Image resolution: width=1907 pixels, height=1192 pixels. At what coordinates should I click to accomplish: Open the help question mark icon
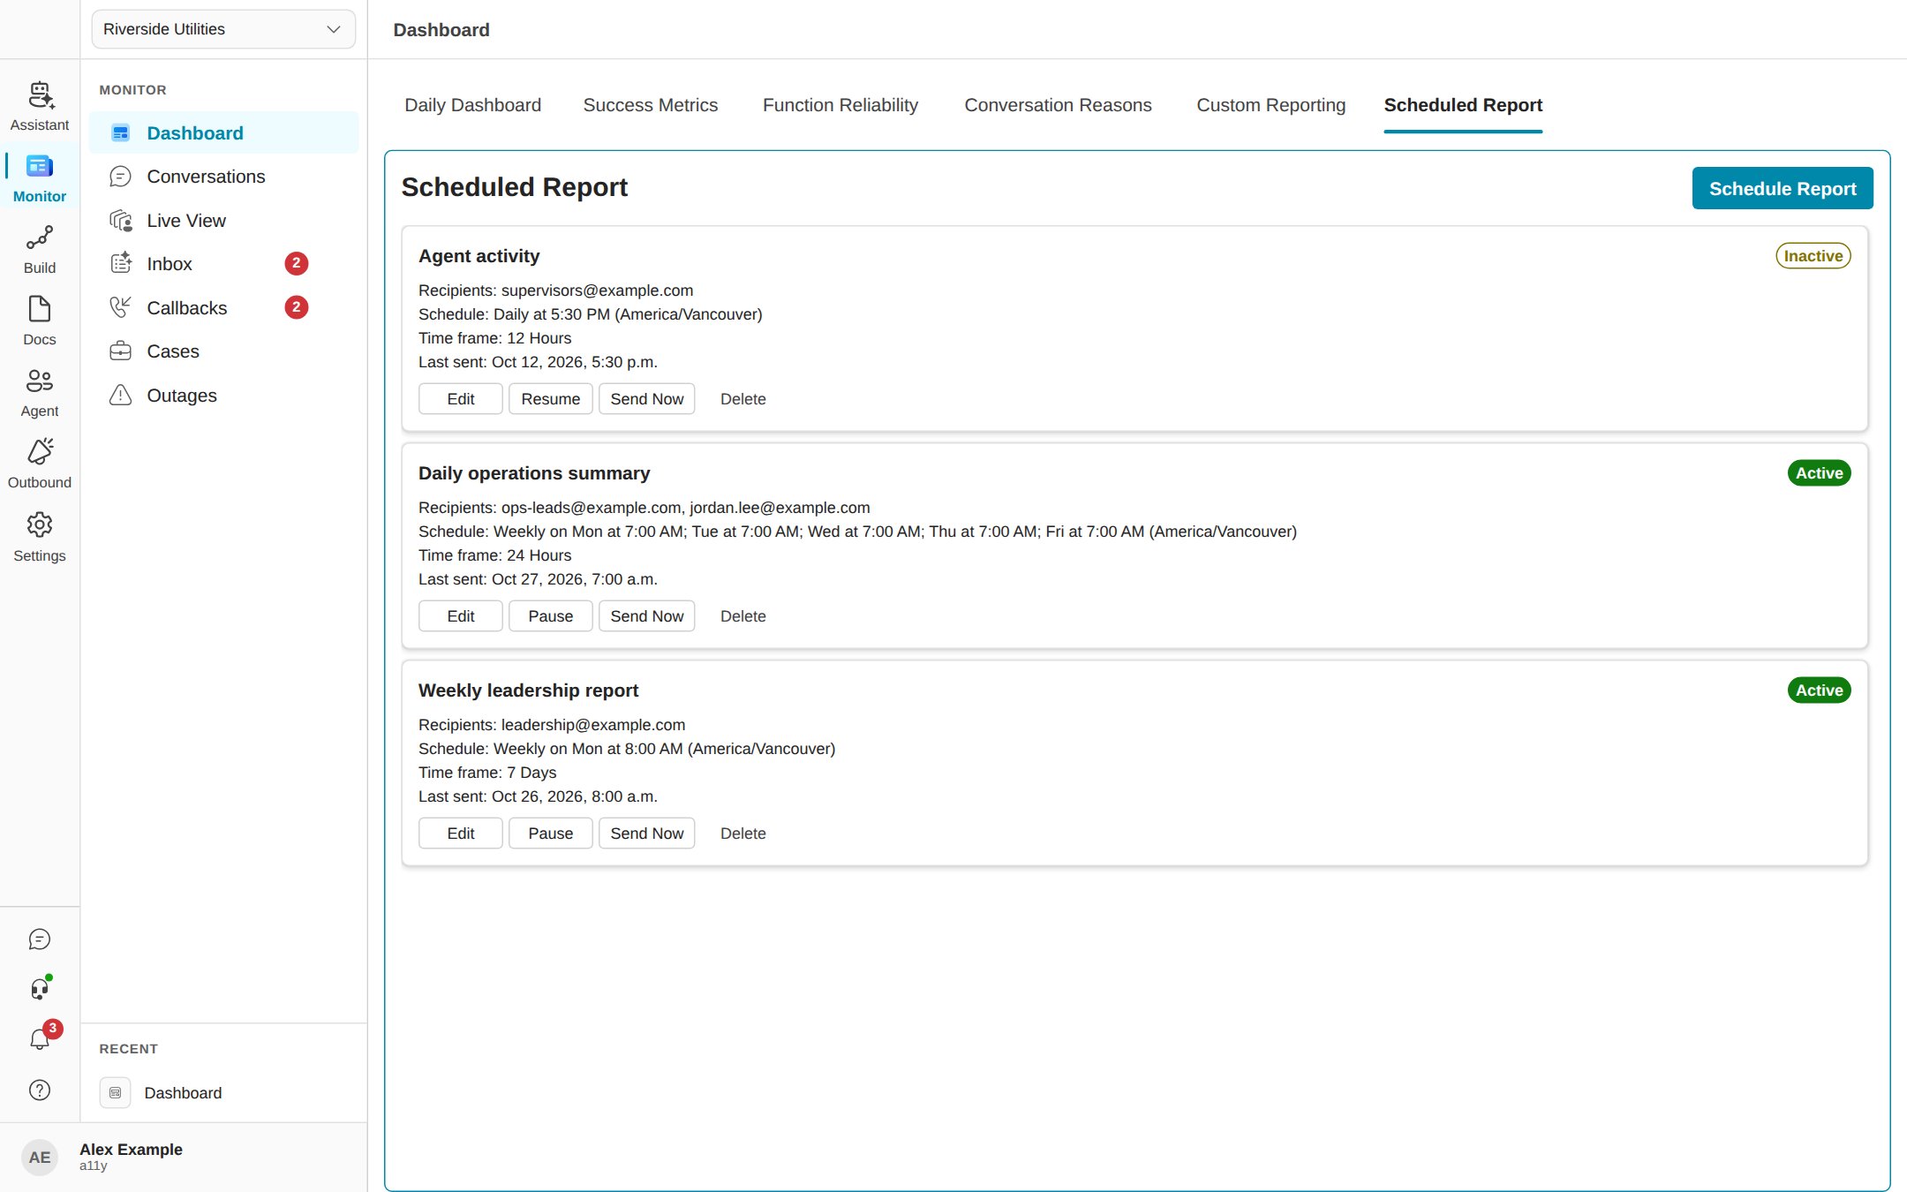point(40,1090)
